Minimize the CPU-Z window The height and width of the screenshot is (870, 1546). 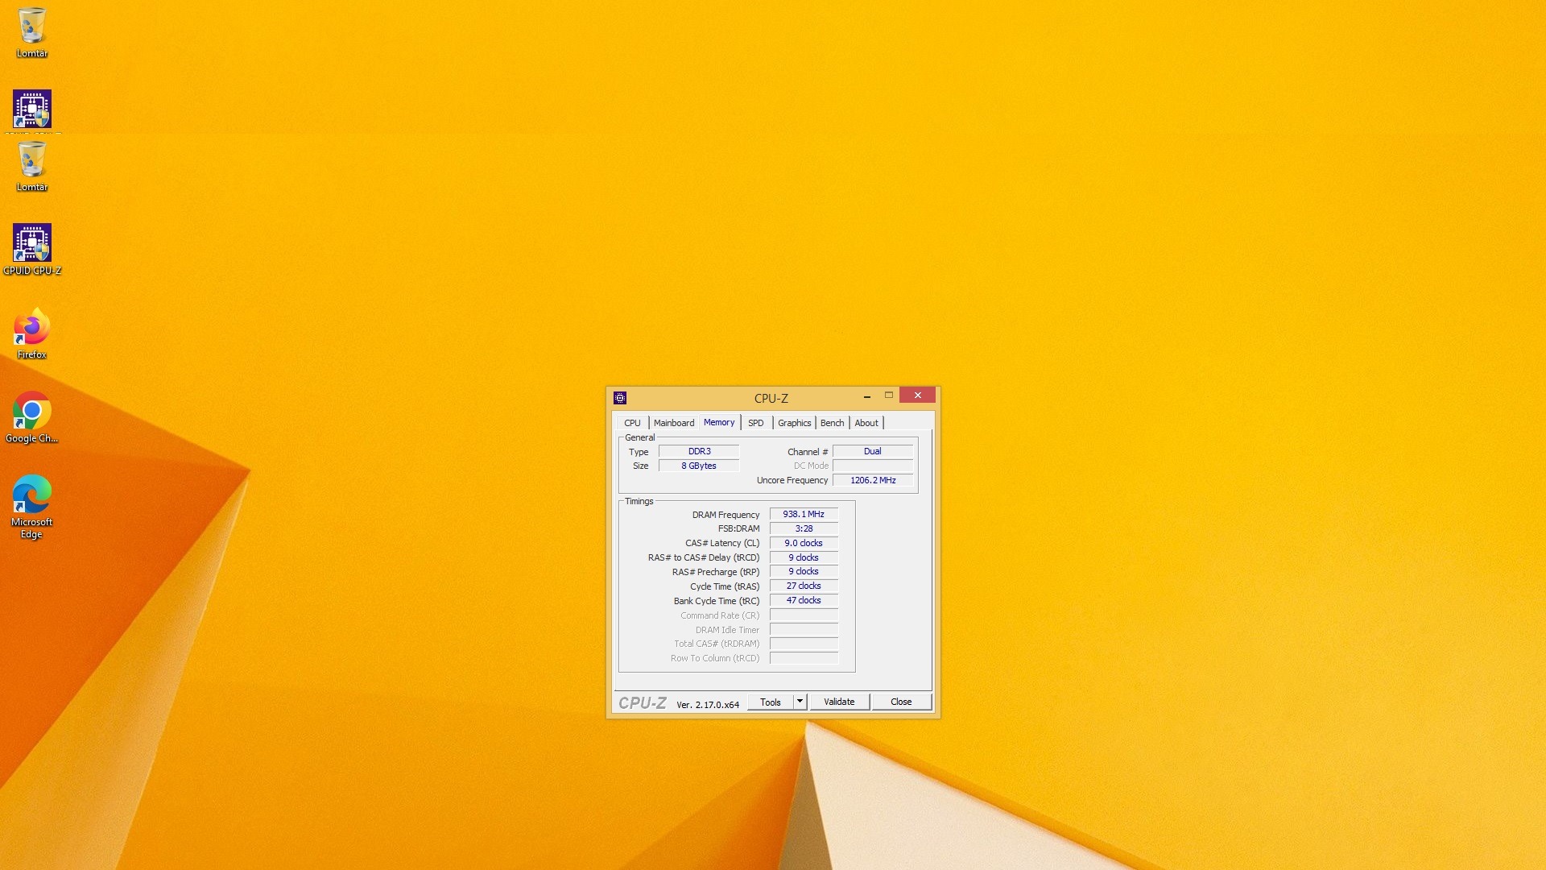click(x=867, y=396)
